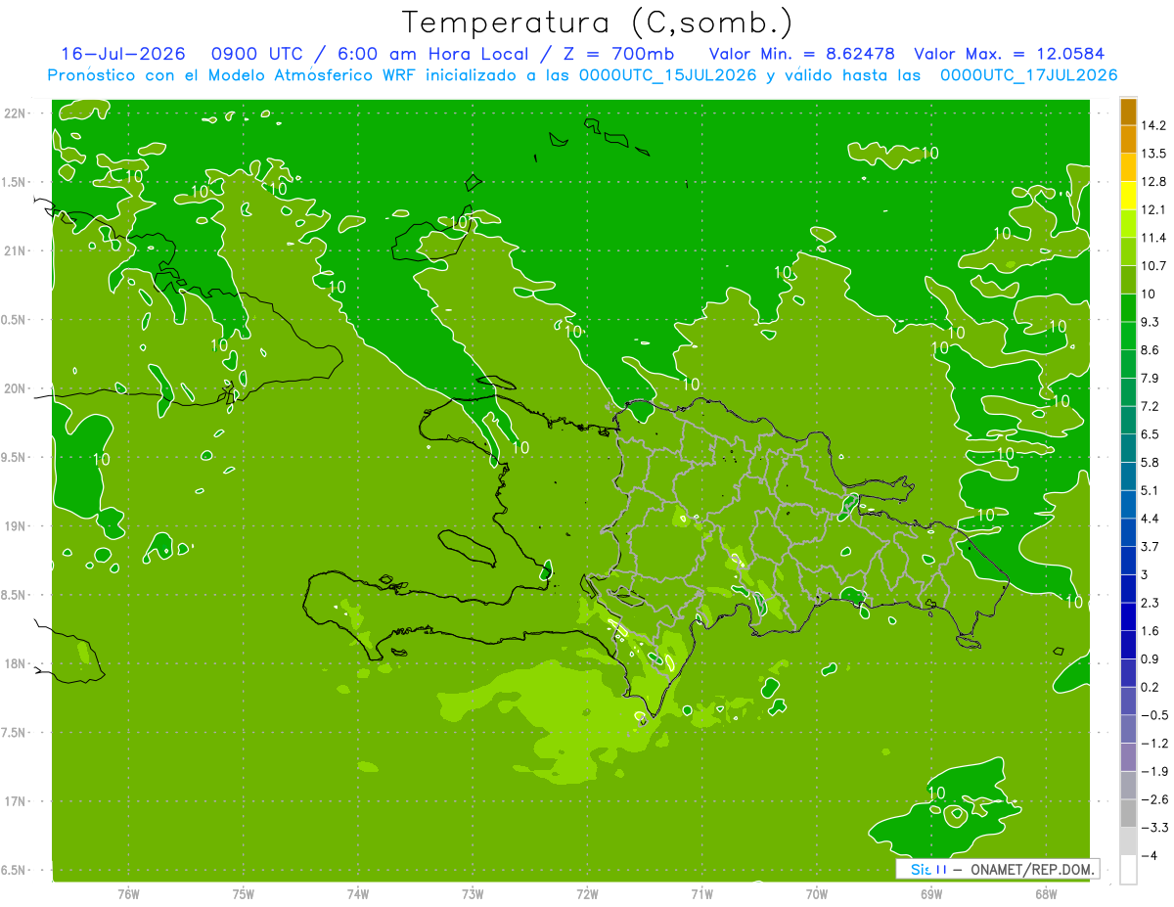
Task: Pick the yellow swatch between 12.1 and 12.8
Action: [1128, 196]
